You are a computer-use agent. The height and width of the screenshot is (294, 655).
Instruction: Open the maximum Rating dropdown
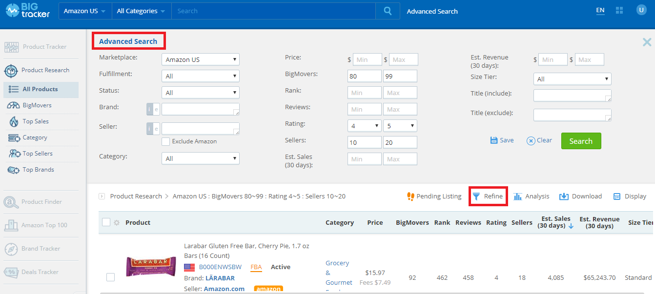pyautogui.click(x=400, y=126)
